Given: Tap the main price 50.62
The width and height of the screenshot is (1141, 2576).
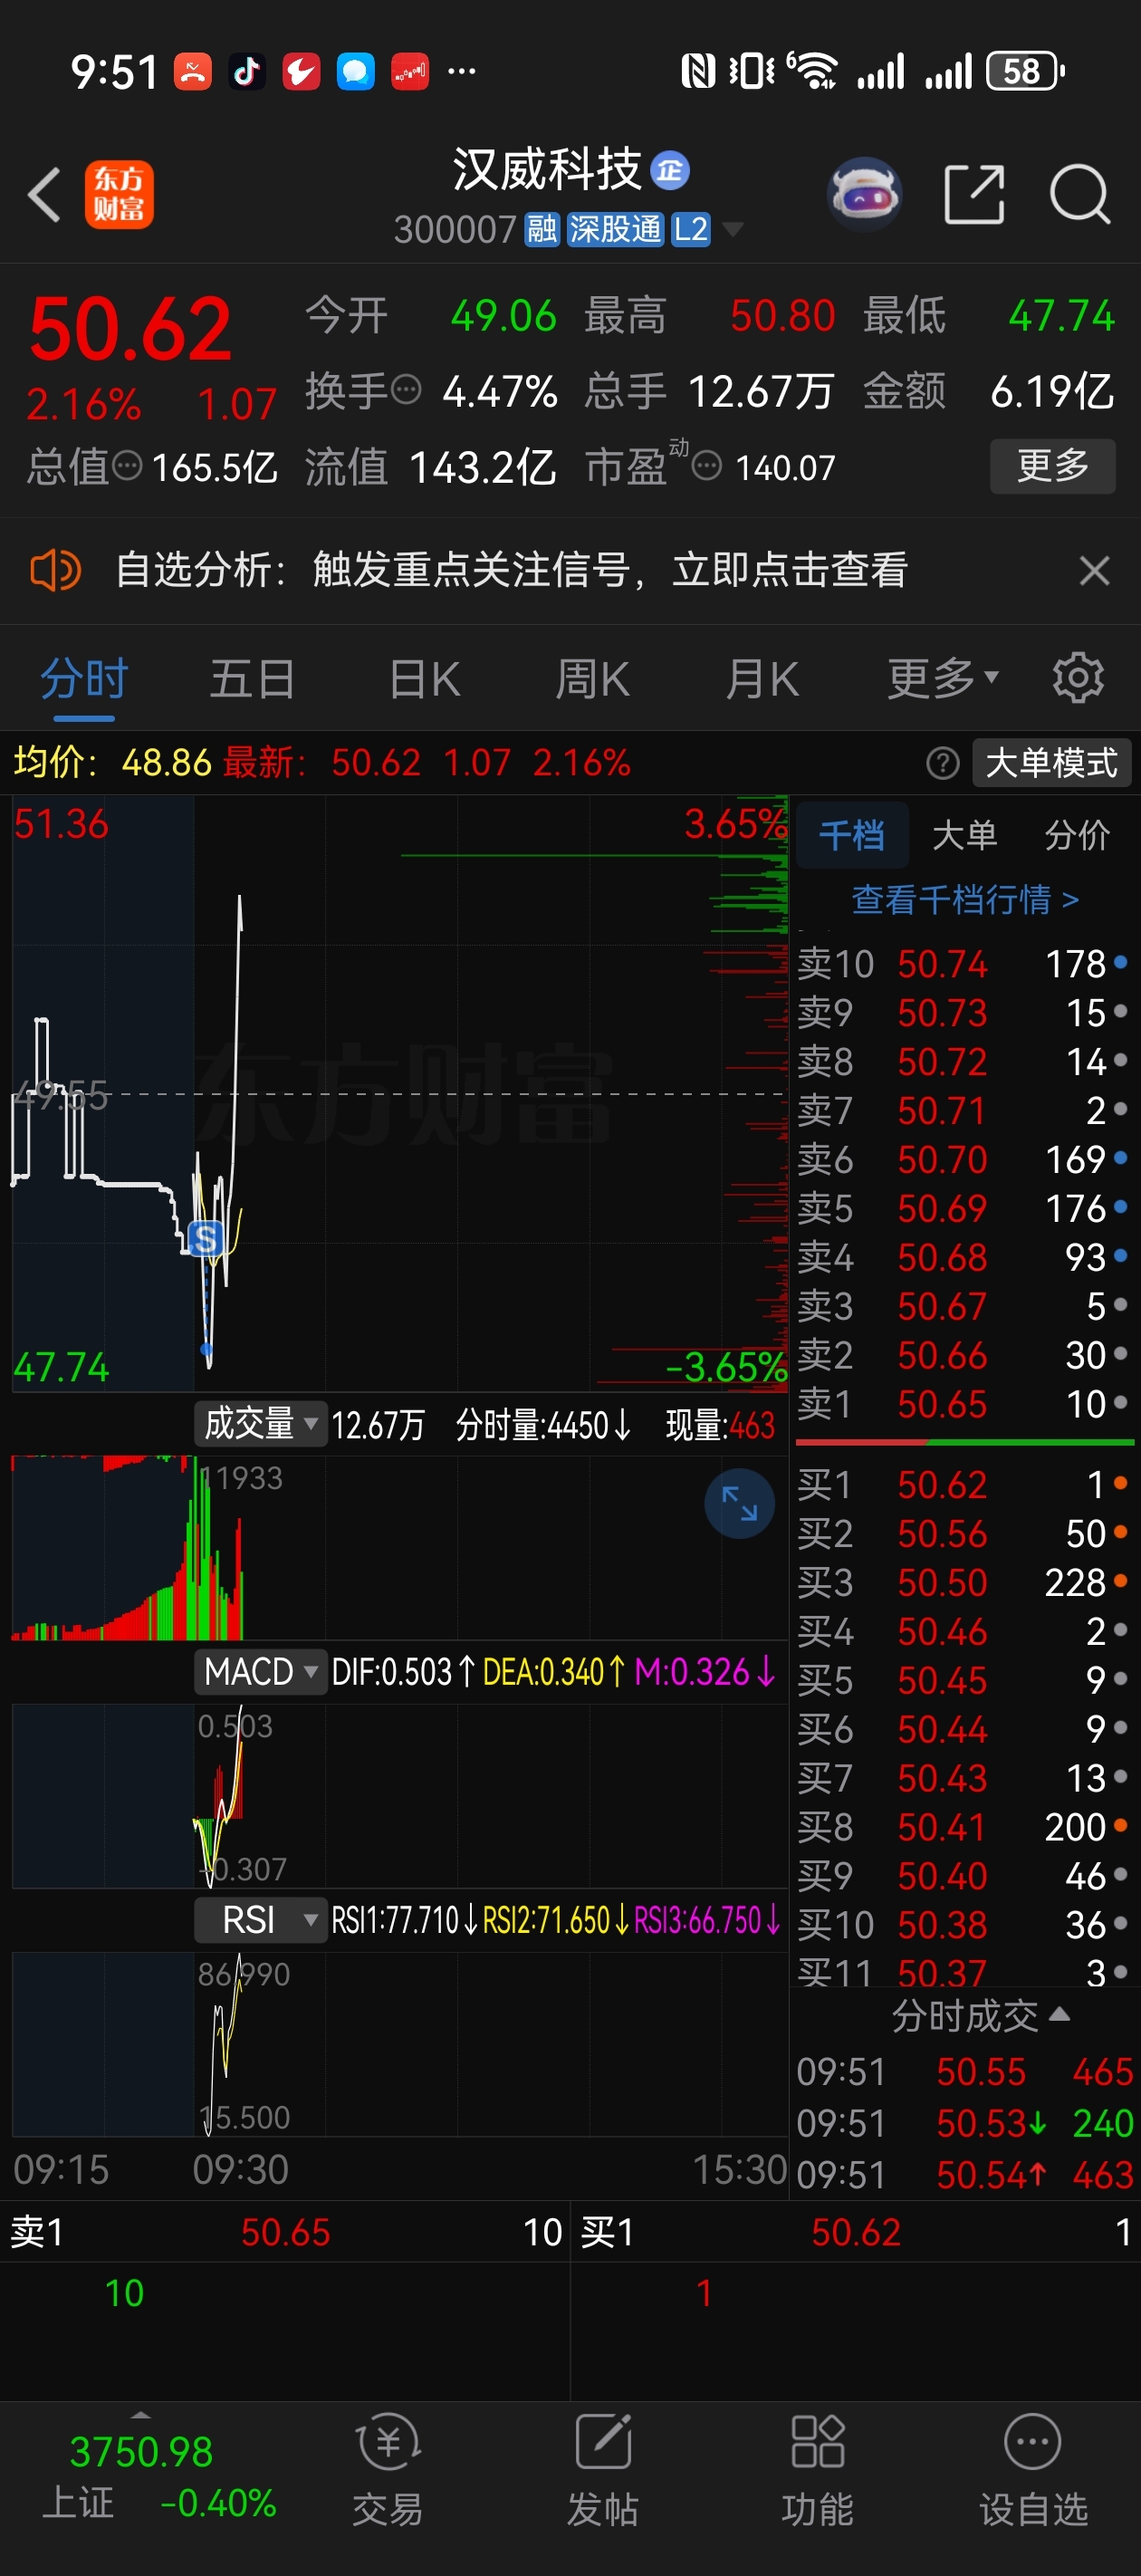Looking at the screenshot, I should 130,328.
